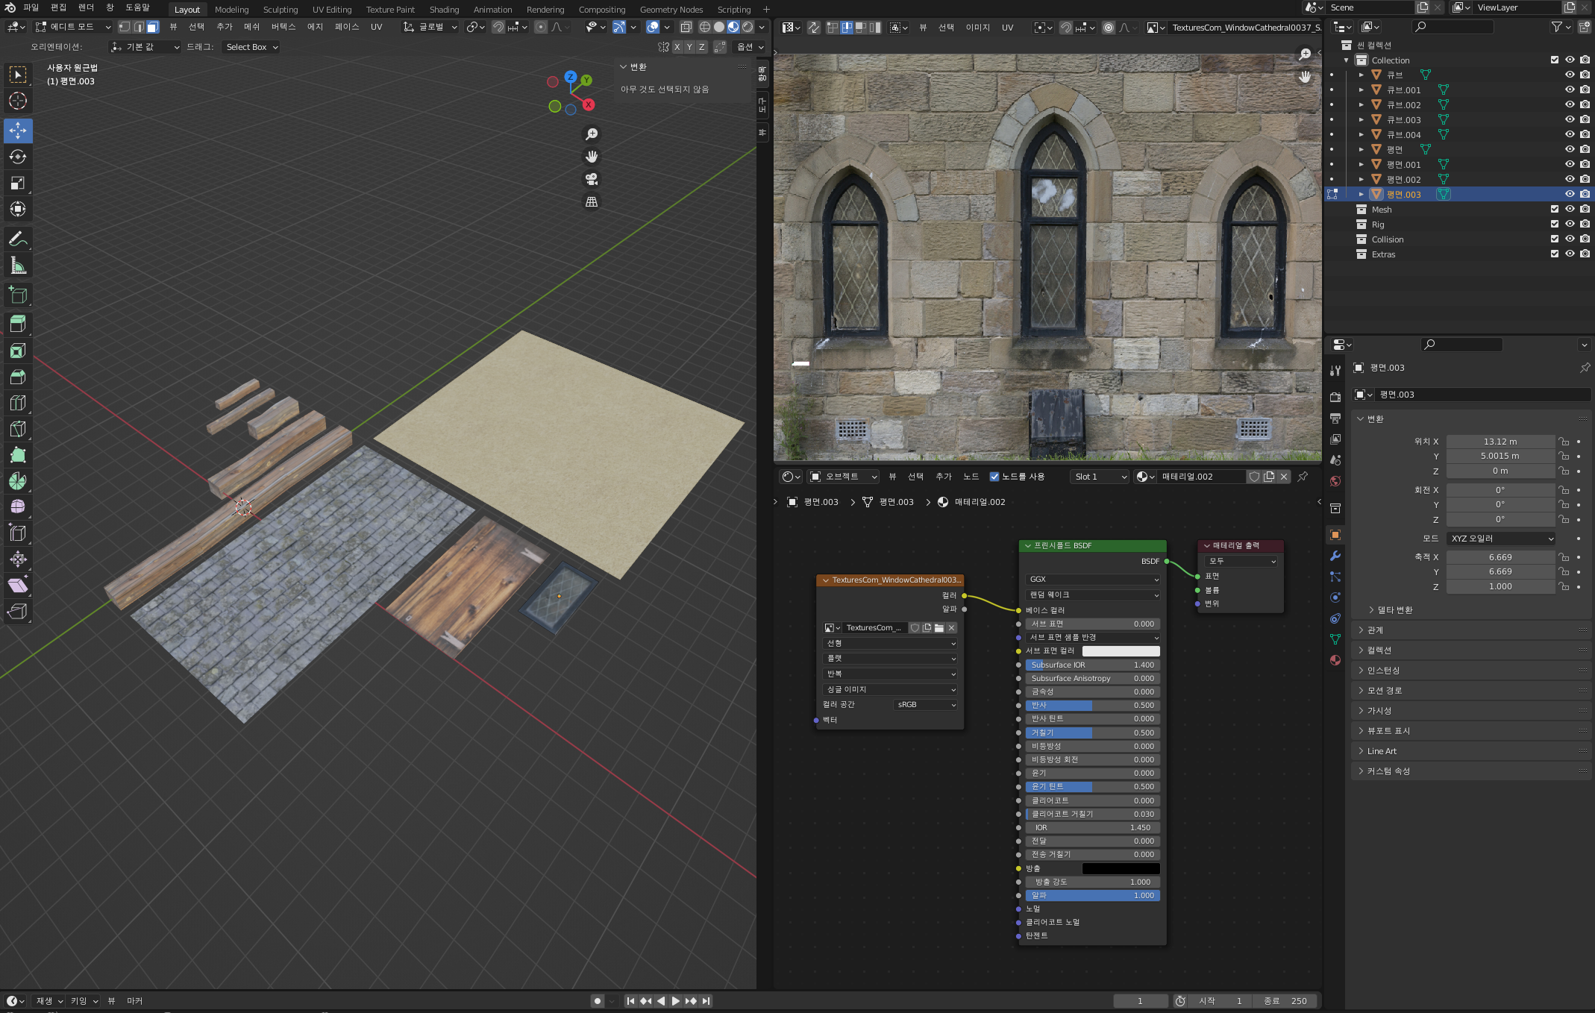The image size is (1595, 1013).
Task: Select the Rotate tool in the toolbar
Action: pos(18,157)
